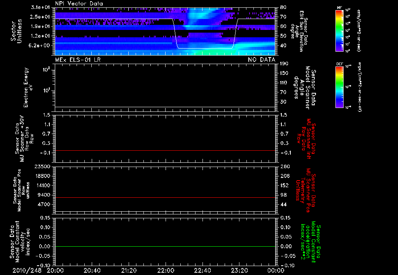This screenshot has height=275, width=398.
Task: Click the 21:20 time axis label
Action: pyautogui.click(x=129, y=270)
